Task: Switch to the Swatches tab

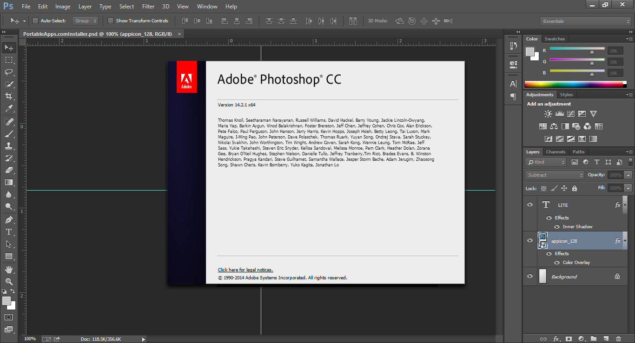Action: coord(555,39)
